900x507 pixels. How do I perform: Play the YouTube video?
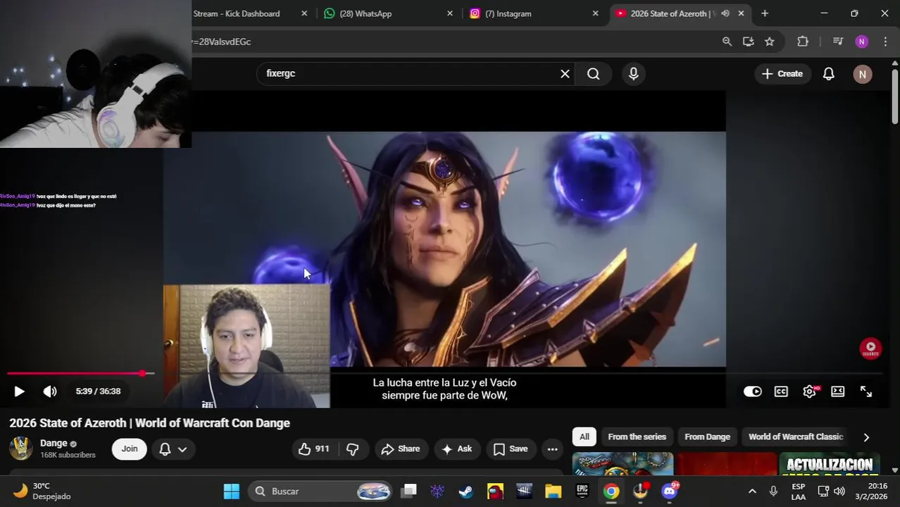(19, 392)
